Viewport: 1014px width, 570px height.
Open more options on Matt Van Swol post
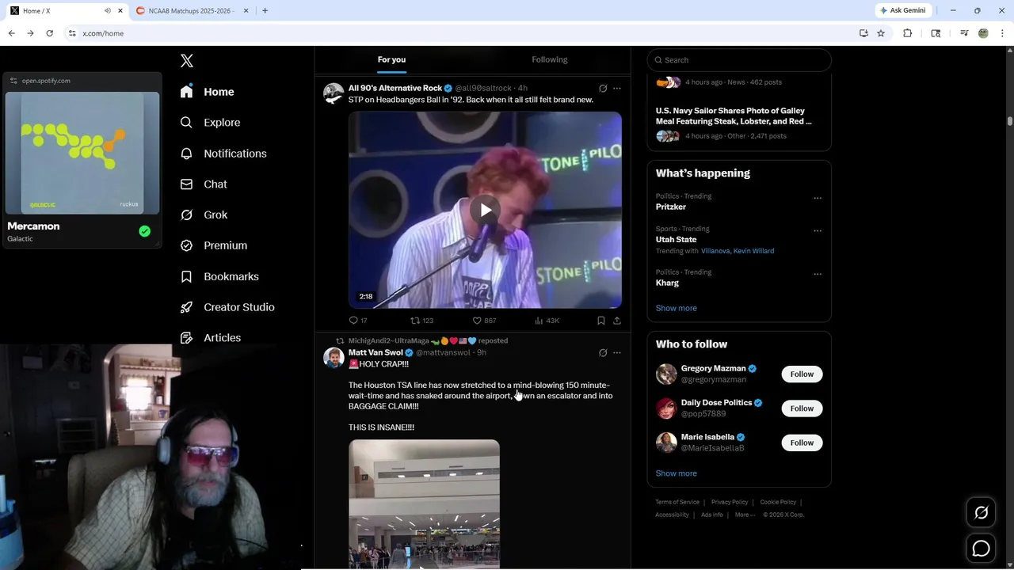click(x=617, y=353)
